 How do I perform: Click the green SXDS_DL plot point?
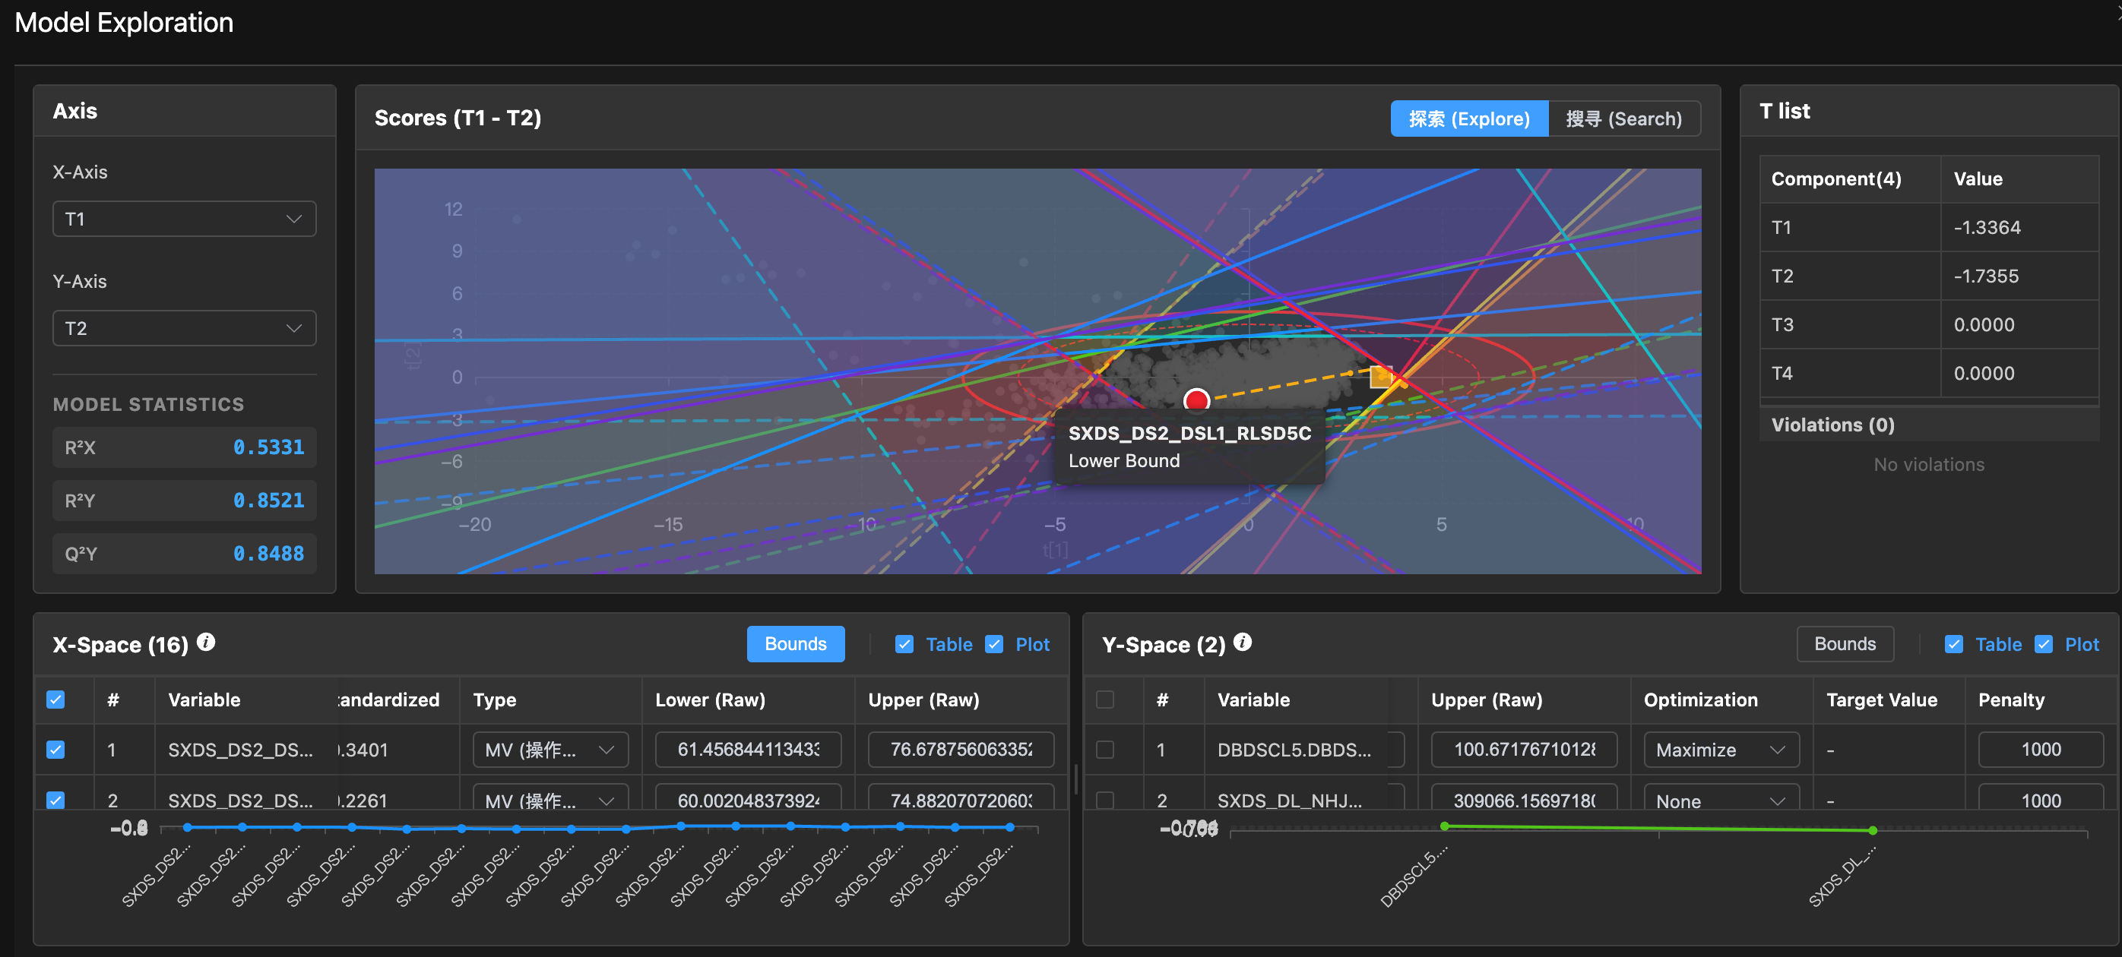[1873, 830]
